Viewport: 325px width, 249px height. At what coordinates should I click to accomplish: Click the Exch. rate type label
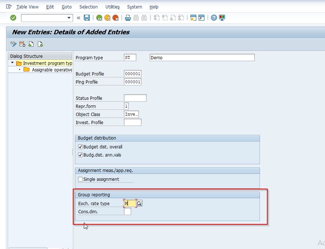94,204
